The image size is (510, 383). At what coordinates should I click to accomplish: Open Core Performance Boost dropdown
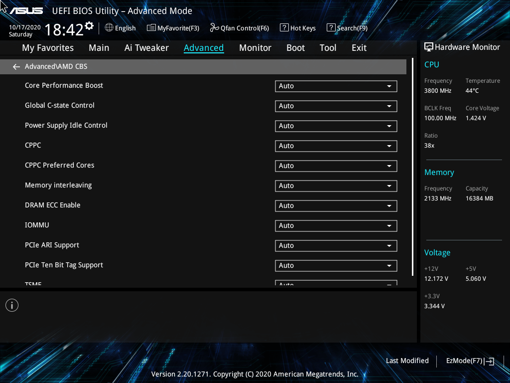point(336,86)
